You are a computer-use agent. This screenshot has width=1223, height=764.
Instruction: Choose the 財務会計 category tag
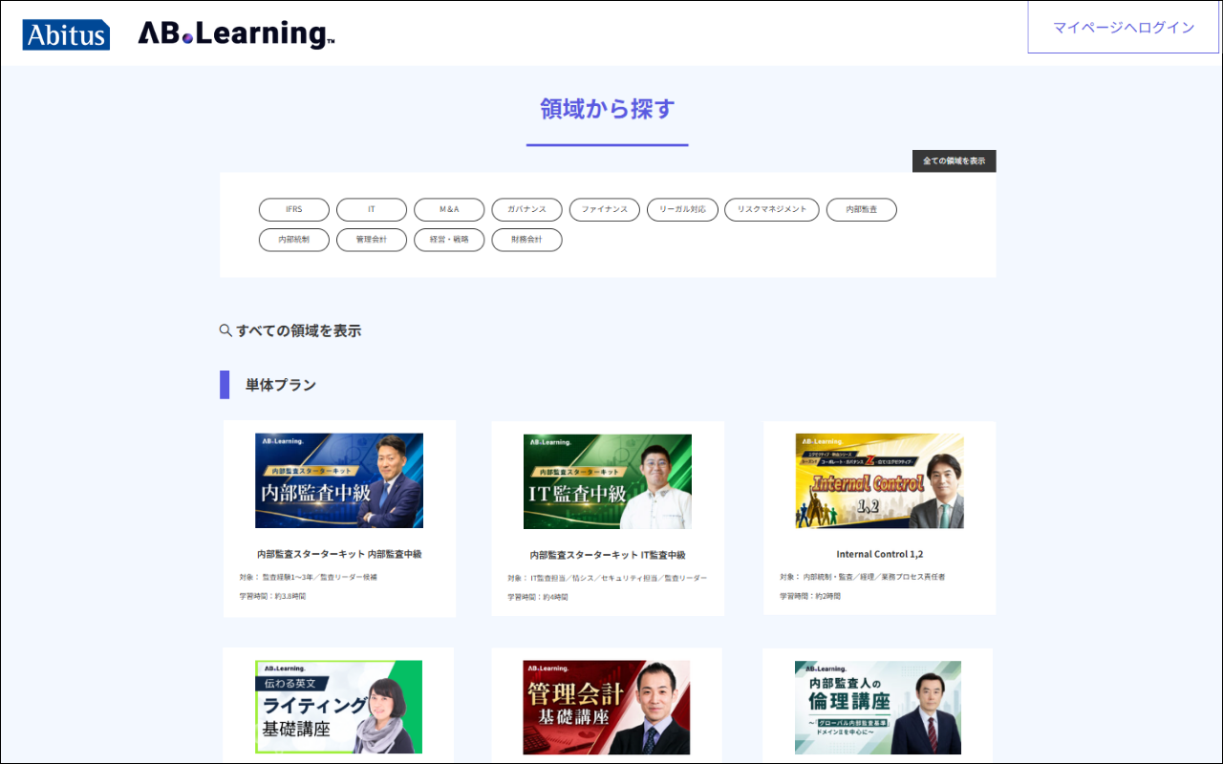tap(526, 240)
